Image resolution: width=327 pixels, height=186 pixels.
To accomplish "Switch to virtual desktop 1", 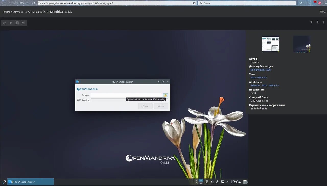I will (x=196, y=180).
